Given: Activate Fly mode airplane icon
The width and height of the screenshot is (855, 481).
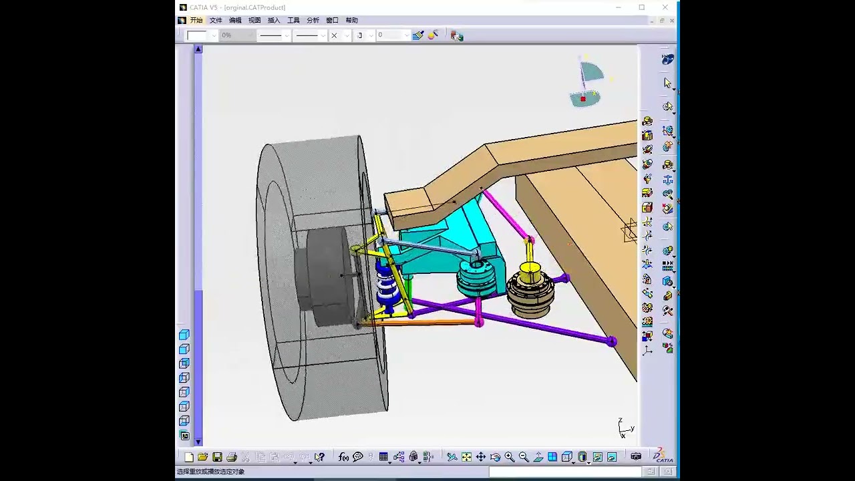Looking at the screenshot, I should (452, 457).
